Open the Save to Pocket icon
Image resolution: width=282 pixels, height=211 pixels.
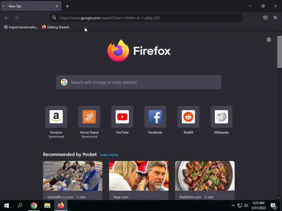265,18
